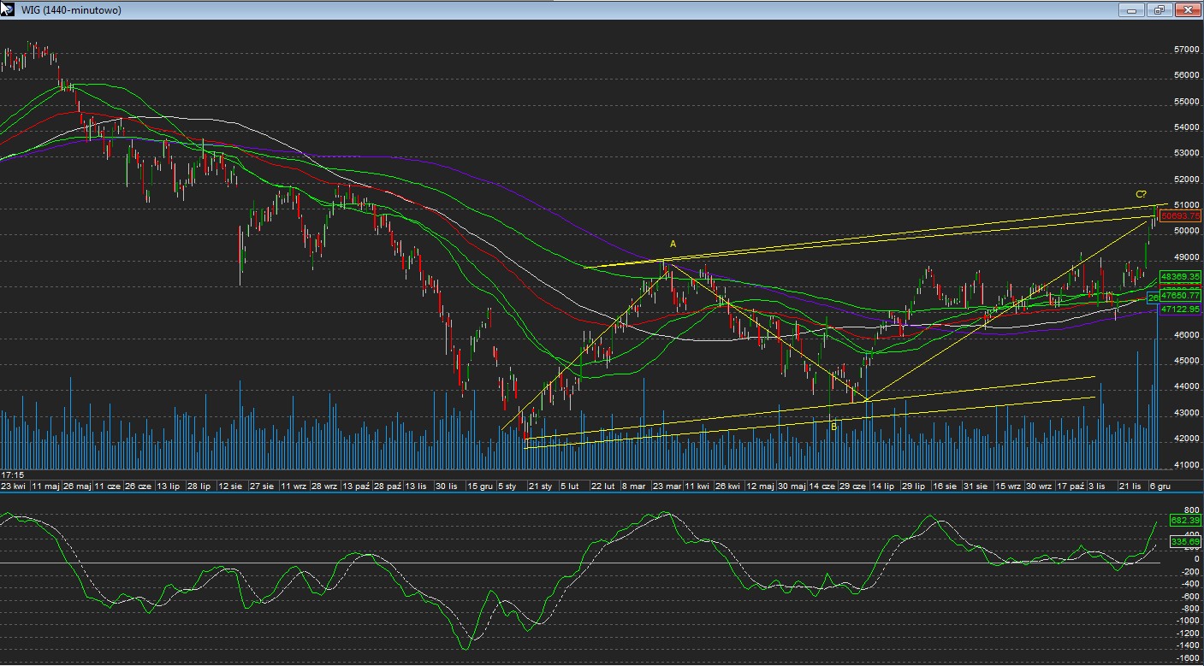Close the WIG chart window

click(1188, 10)
